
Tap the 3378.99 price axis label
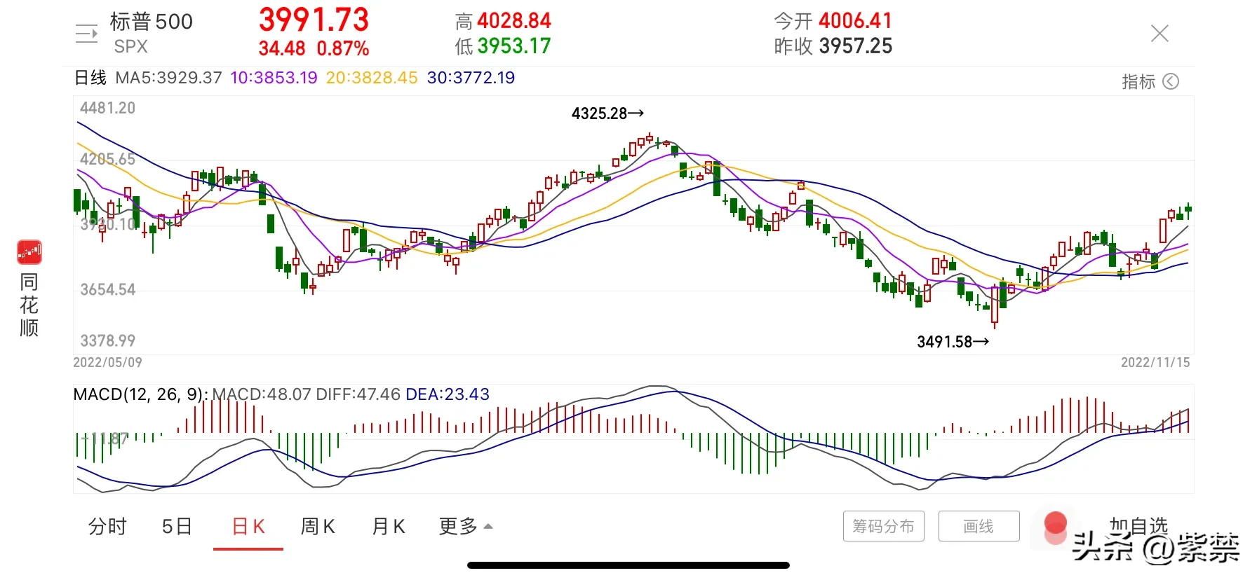click(x=107, y=341)
